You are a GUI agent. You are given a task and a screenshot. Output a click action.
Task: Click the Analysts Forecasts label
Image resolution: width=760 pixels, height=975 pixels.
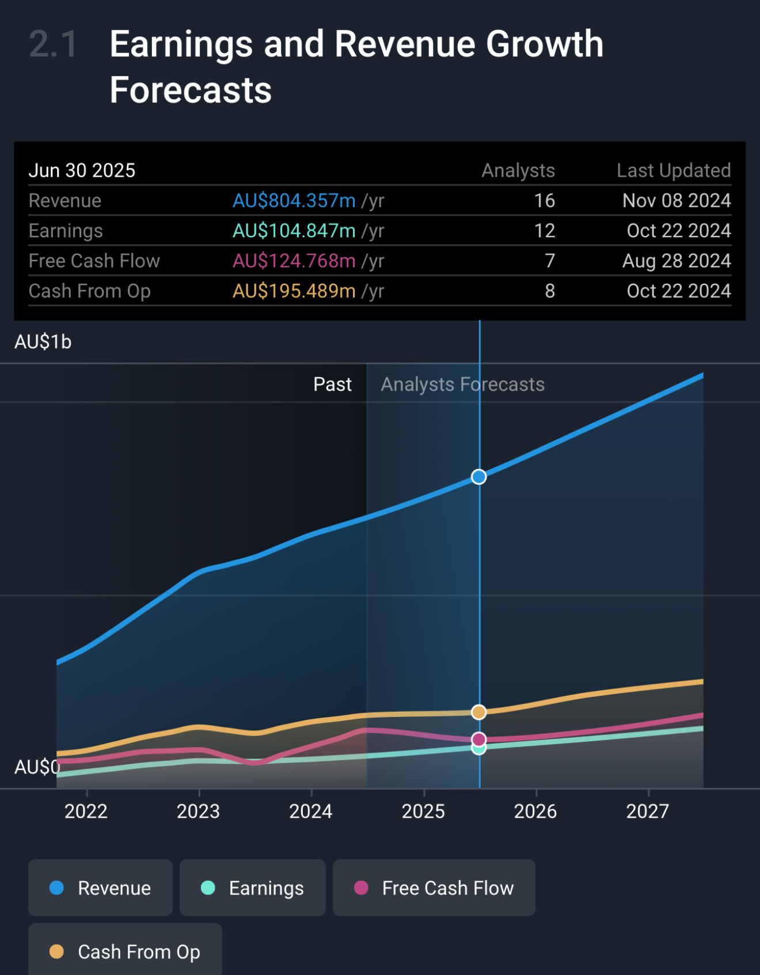463,384
